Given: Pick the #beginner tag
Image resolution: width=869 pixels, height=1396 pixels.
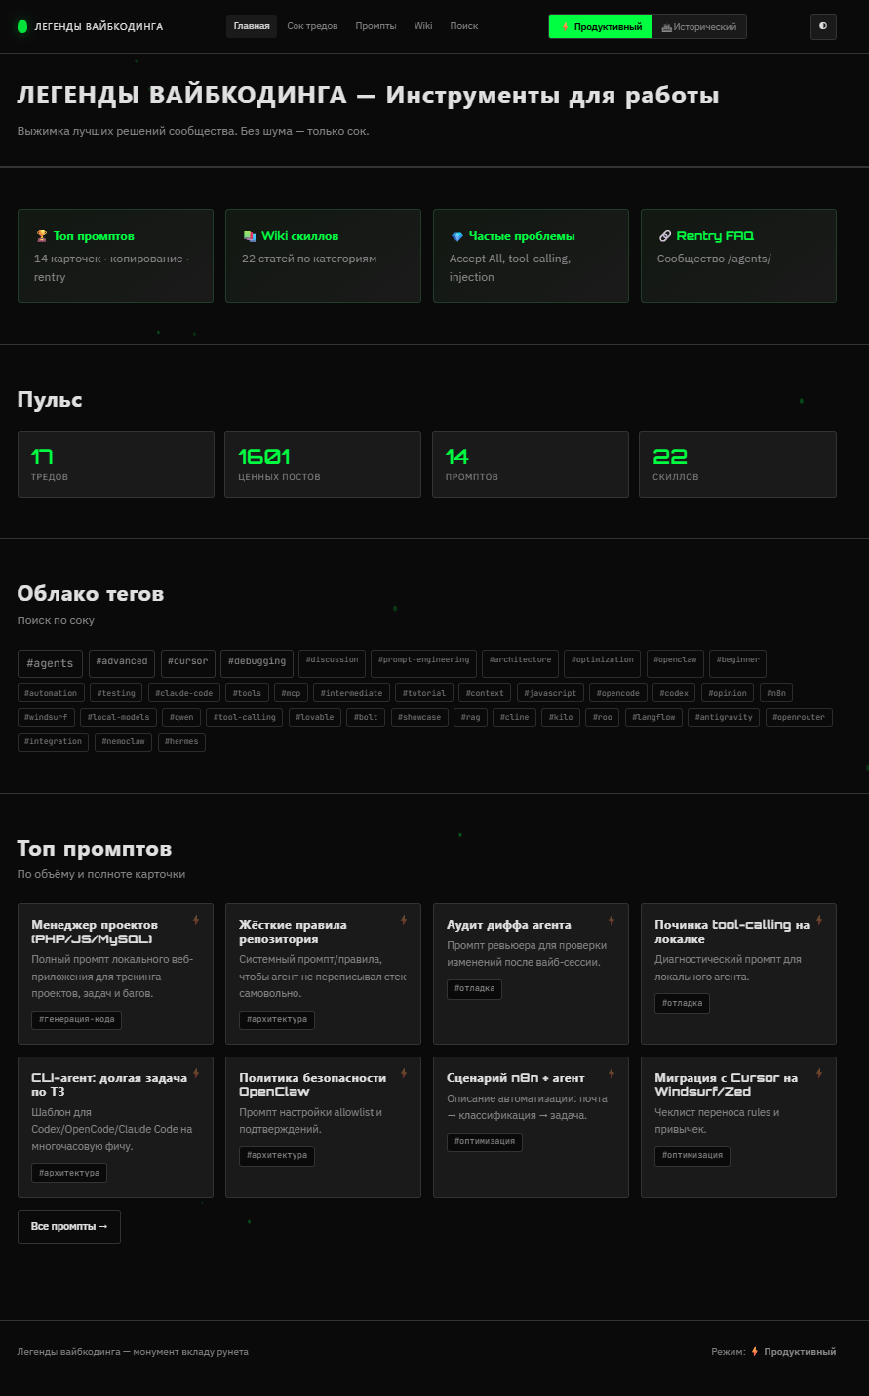Looking at the screenshot, I should pos(737,661).
